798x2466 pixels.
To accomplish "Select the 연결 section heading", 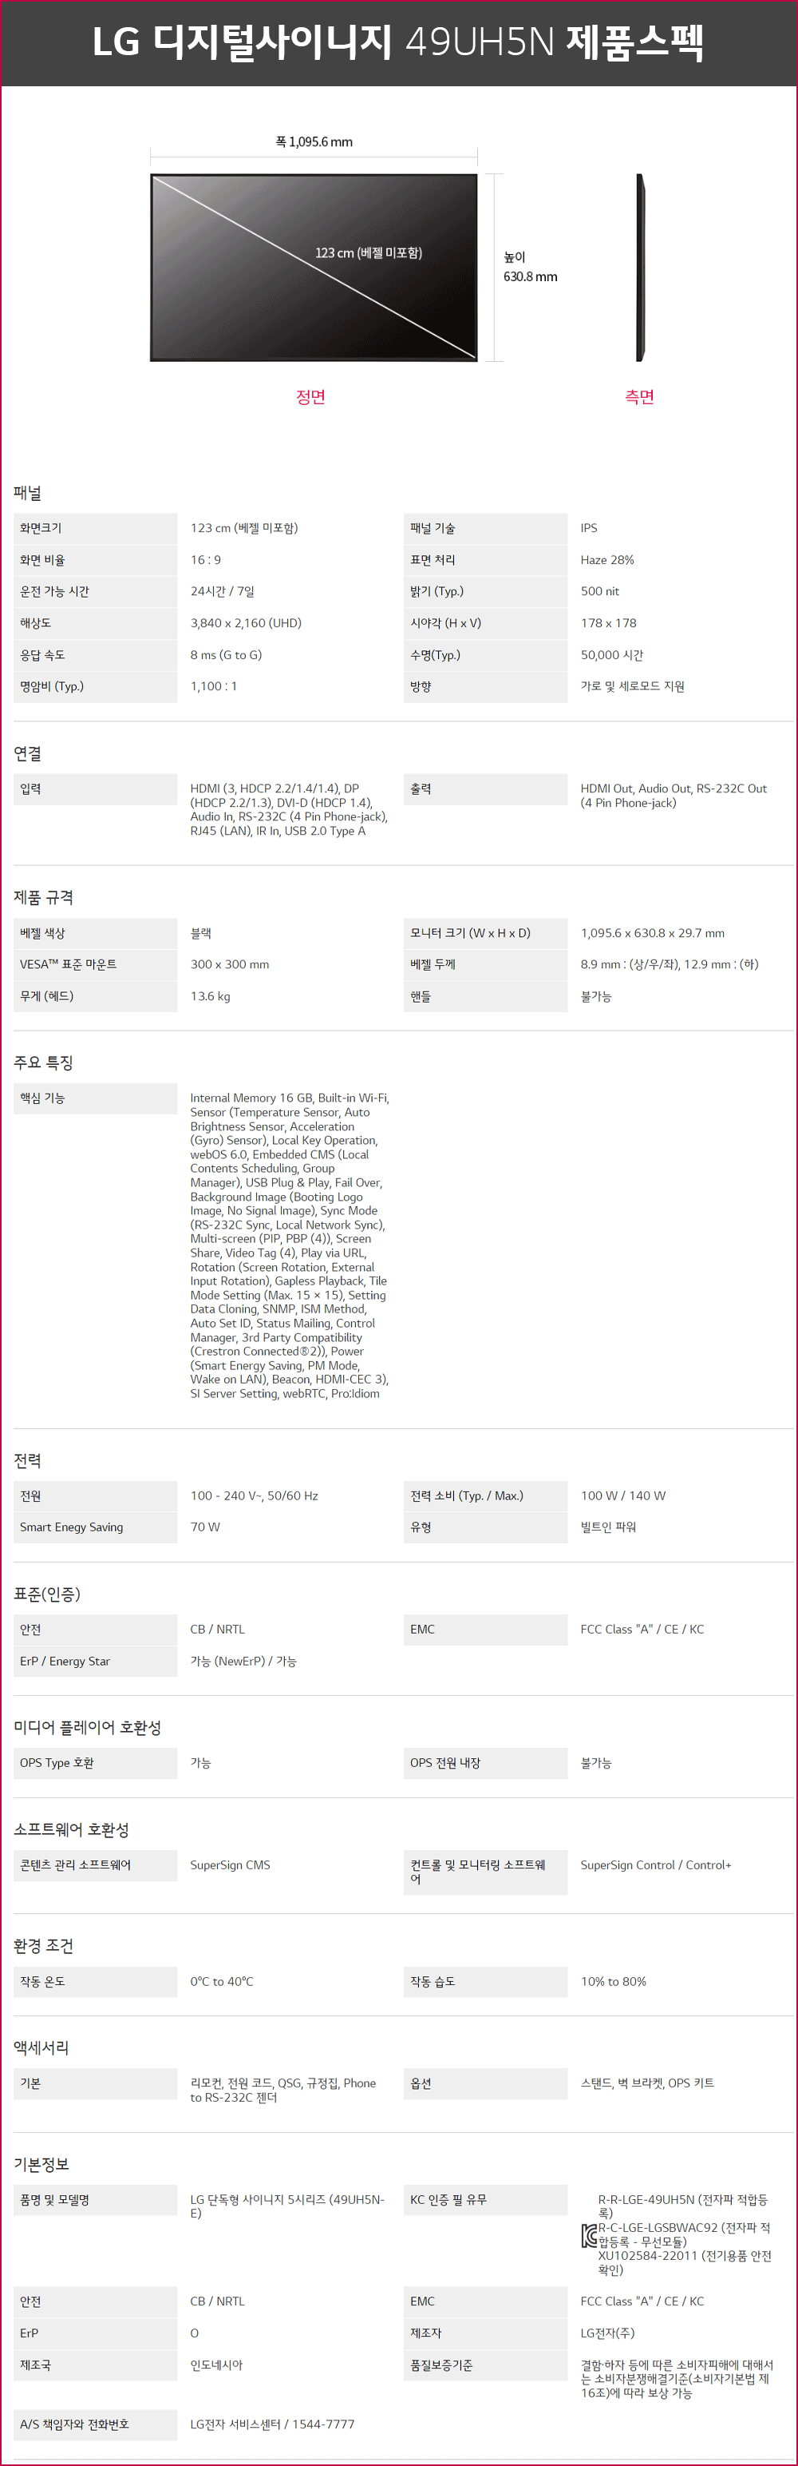I will click(28, 753).
